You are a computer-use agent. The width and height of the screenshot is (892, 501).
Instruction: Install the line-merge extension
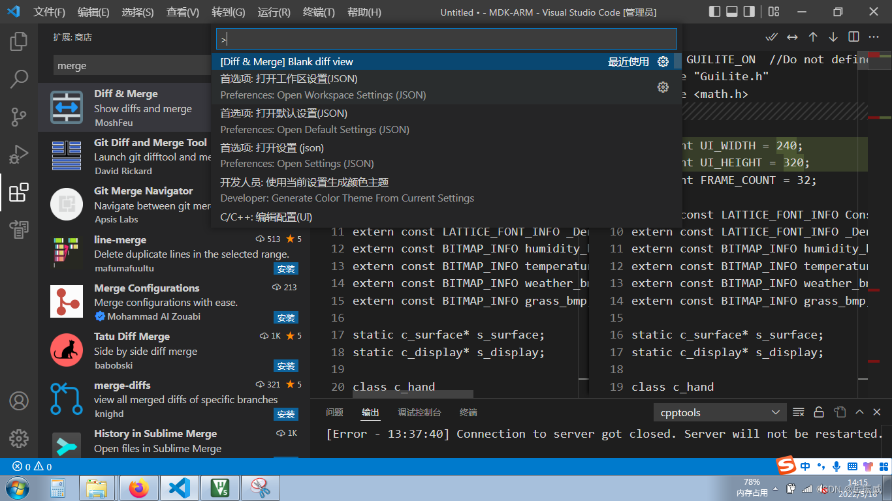(286, 269)
